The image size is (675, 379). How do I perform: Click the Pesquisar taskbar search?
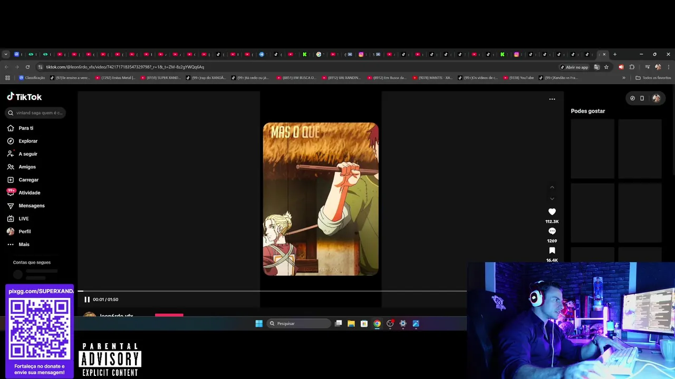click(299, 324)
